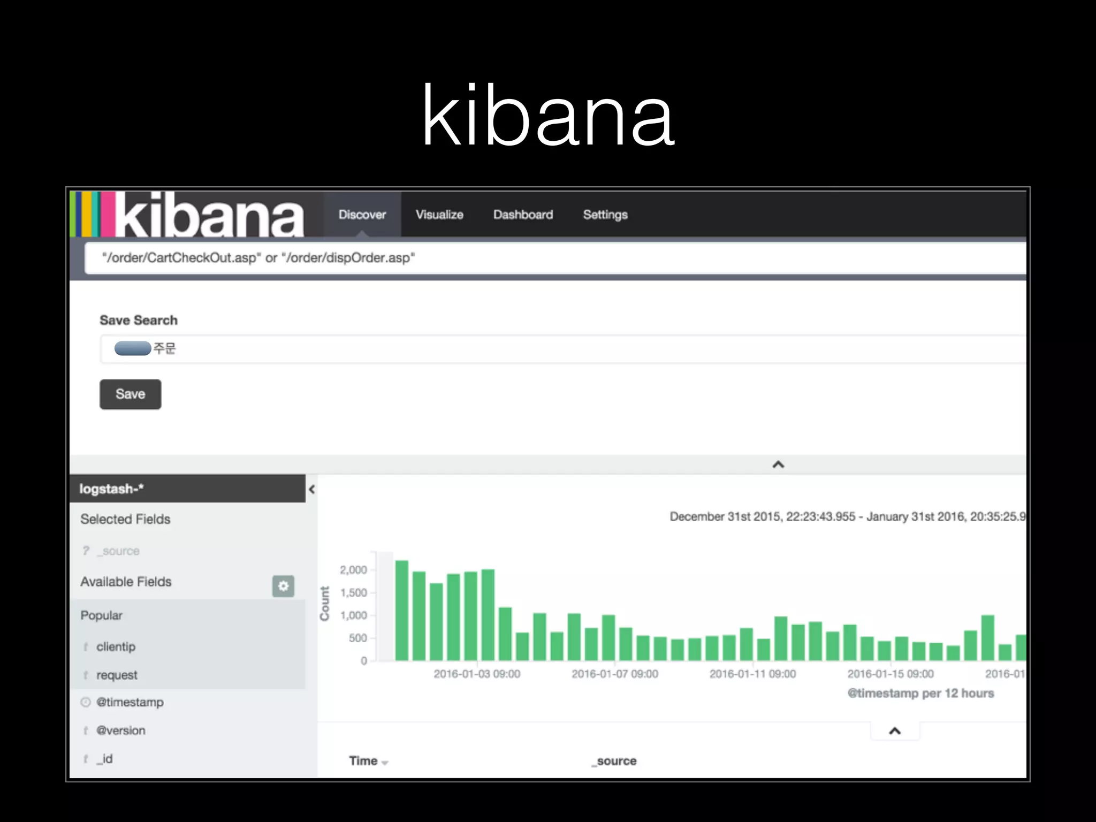Image resolution: width=1096 pixels, height=822 pixels.
Task: Select the @version field
Action: coord(120,730)
